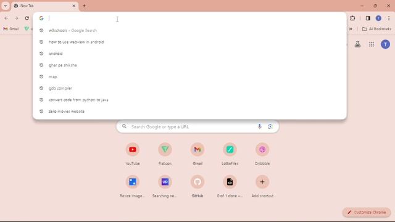Open the tab search dropdown arrow
The height and width of the screenshot is (222, 395).
tap(6, 6)
